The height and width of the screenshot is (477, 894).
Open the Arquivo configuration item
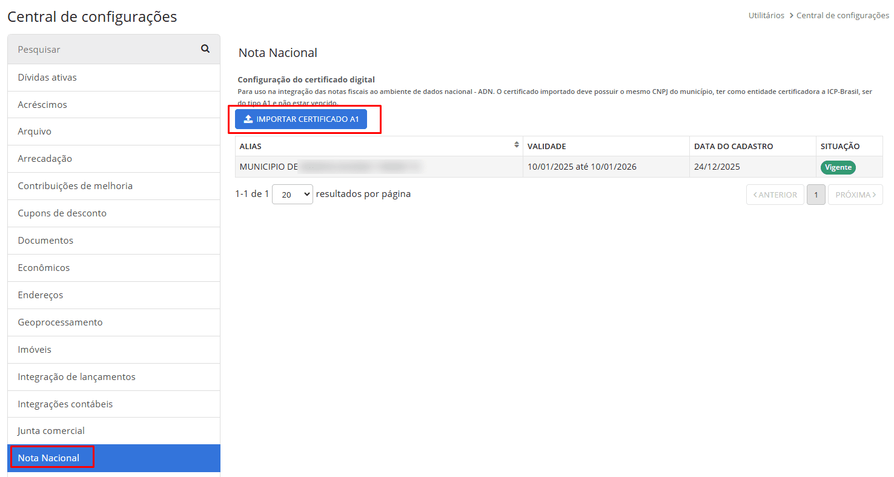(x=35, y=132)
